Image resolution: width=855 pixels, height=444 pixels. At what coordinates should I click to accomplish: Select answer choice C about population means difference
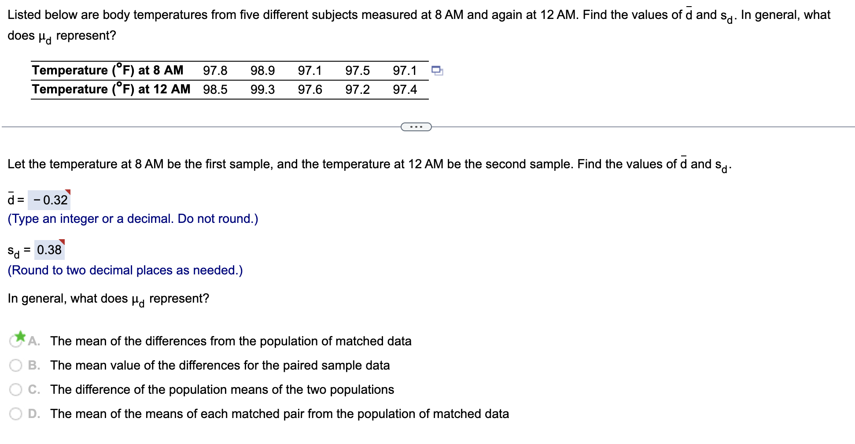[16, 389]
